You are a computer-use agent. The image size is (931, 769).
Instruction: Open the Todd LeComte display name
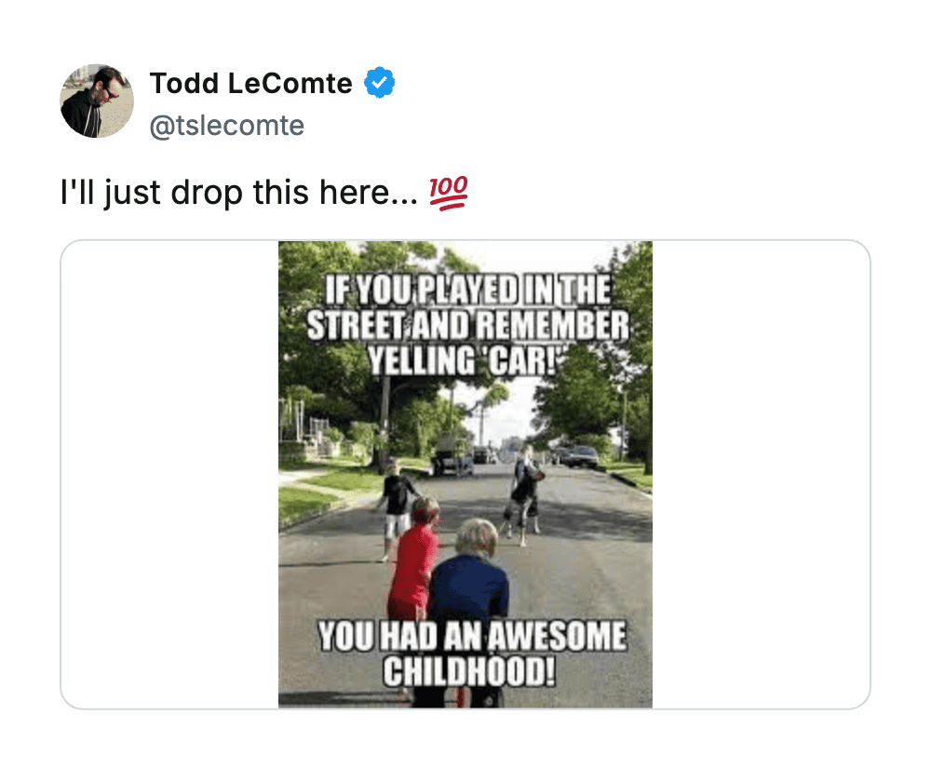[251, 84]
